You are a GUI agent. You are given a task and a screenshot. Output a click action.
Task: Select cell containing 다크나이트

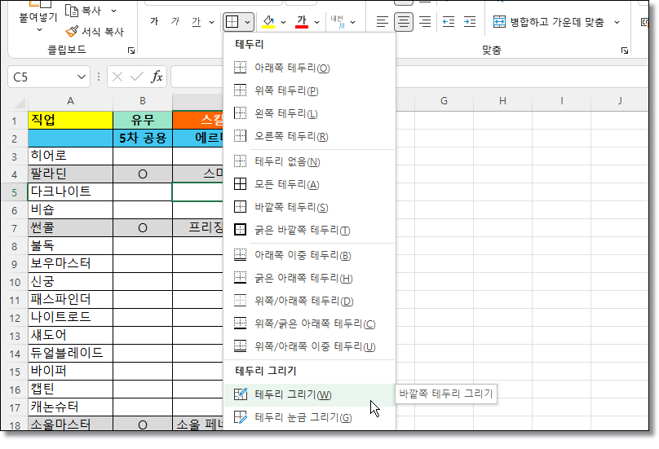[x=70, y=192]
